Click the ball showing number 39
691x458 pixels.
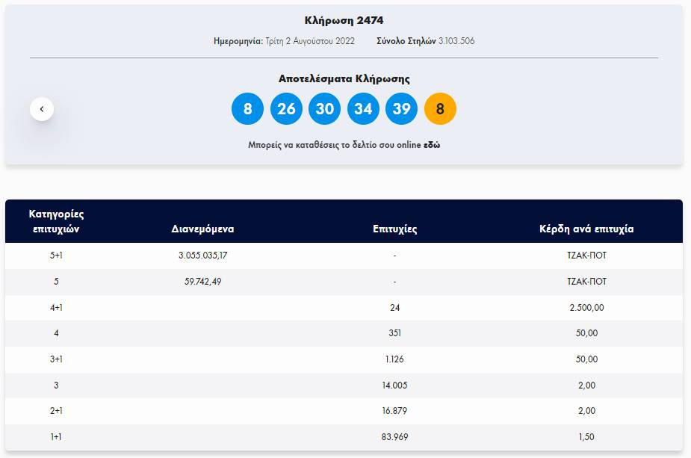[x=402, y=109]
